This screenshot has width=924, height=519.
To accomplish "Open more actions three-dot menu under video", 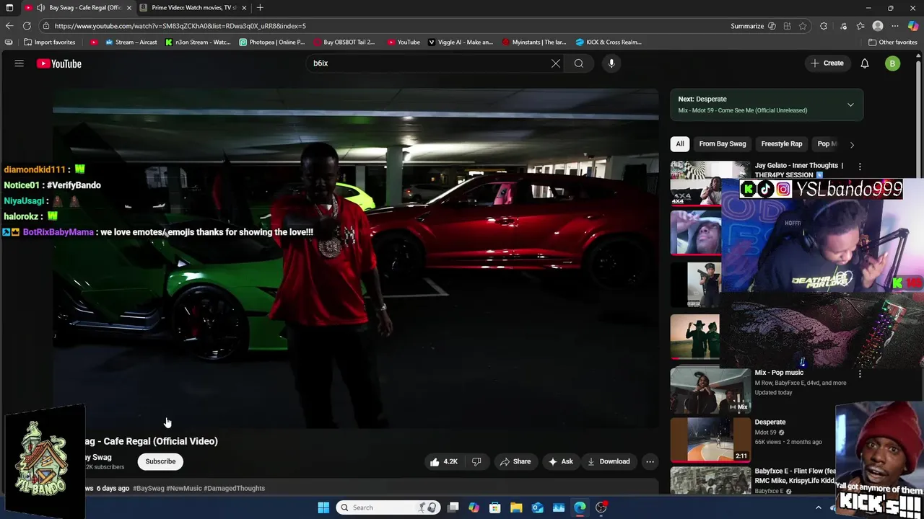I will click(x=650, y=461).
